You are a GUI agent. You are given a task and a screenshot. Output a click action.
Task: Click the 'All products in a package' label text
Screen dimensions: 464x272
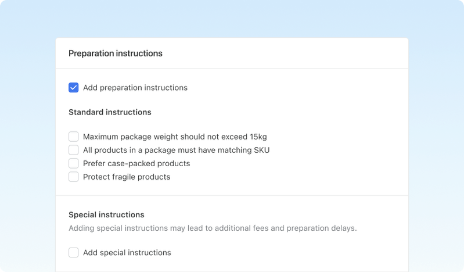coord(176,150)
